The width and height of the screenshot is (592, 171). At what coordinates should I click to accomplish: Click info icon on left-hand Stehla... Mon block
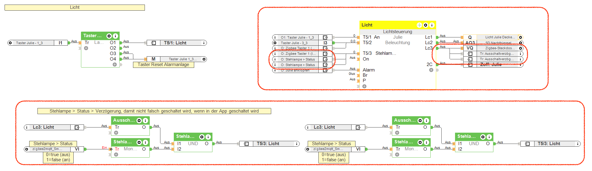[x=145, y=142]
